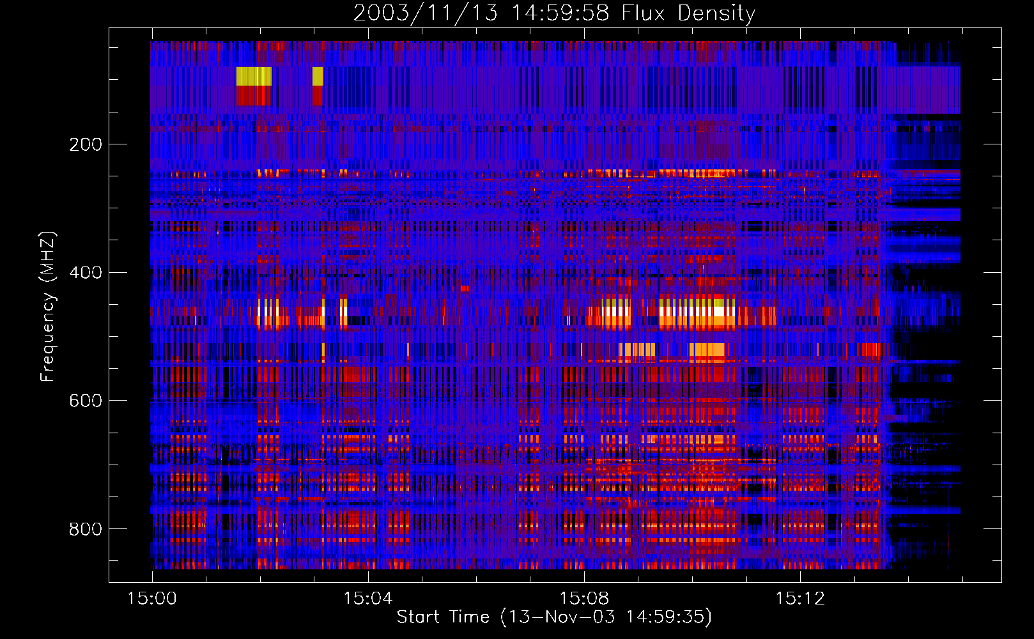
Task: Click the 15:00 time tick label
Action: click(152, 598)
